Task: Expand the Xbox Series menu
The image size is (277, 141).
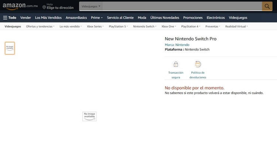Action: point(95,27)
